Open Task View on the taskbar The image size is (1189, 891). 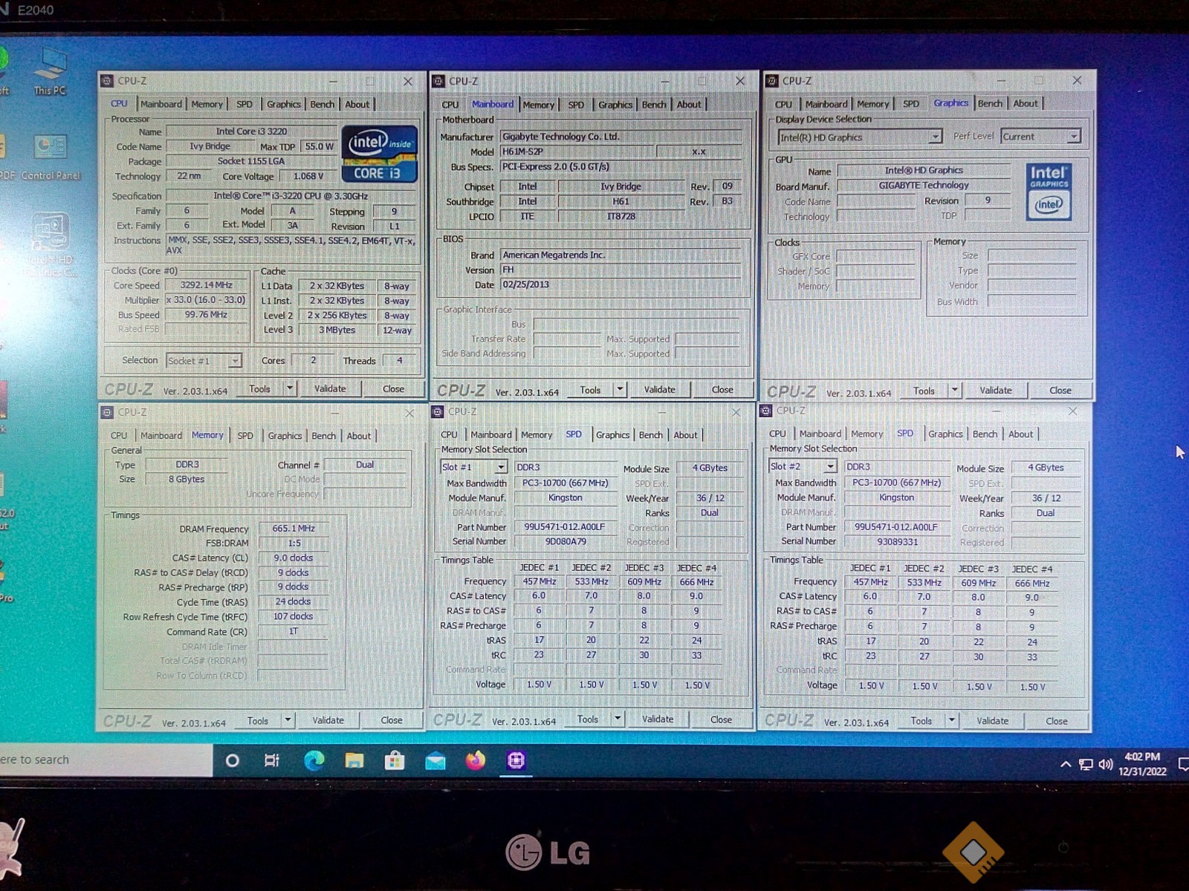pos(272,760)
